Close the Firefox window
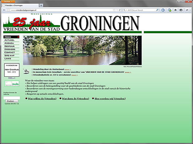The image size is (193, 144). [188, 2]
